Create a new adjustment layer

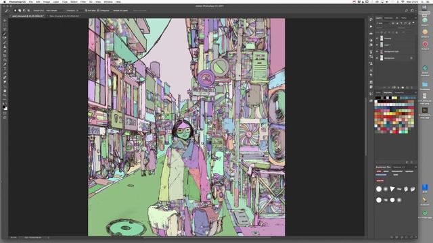coord(398,88)
